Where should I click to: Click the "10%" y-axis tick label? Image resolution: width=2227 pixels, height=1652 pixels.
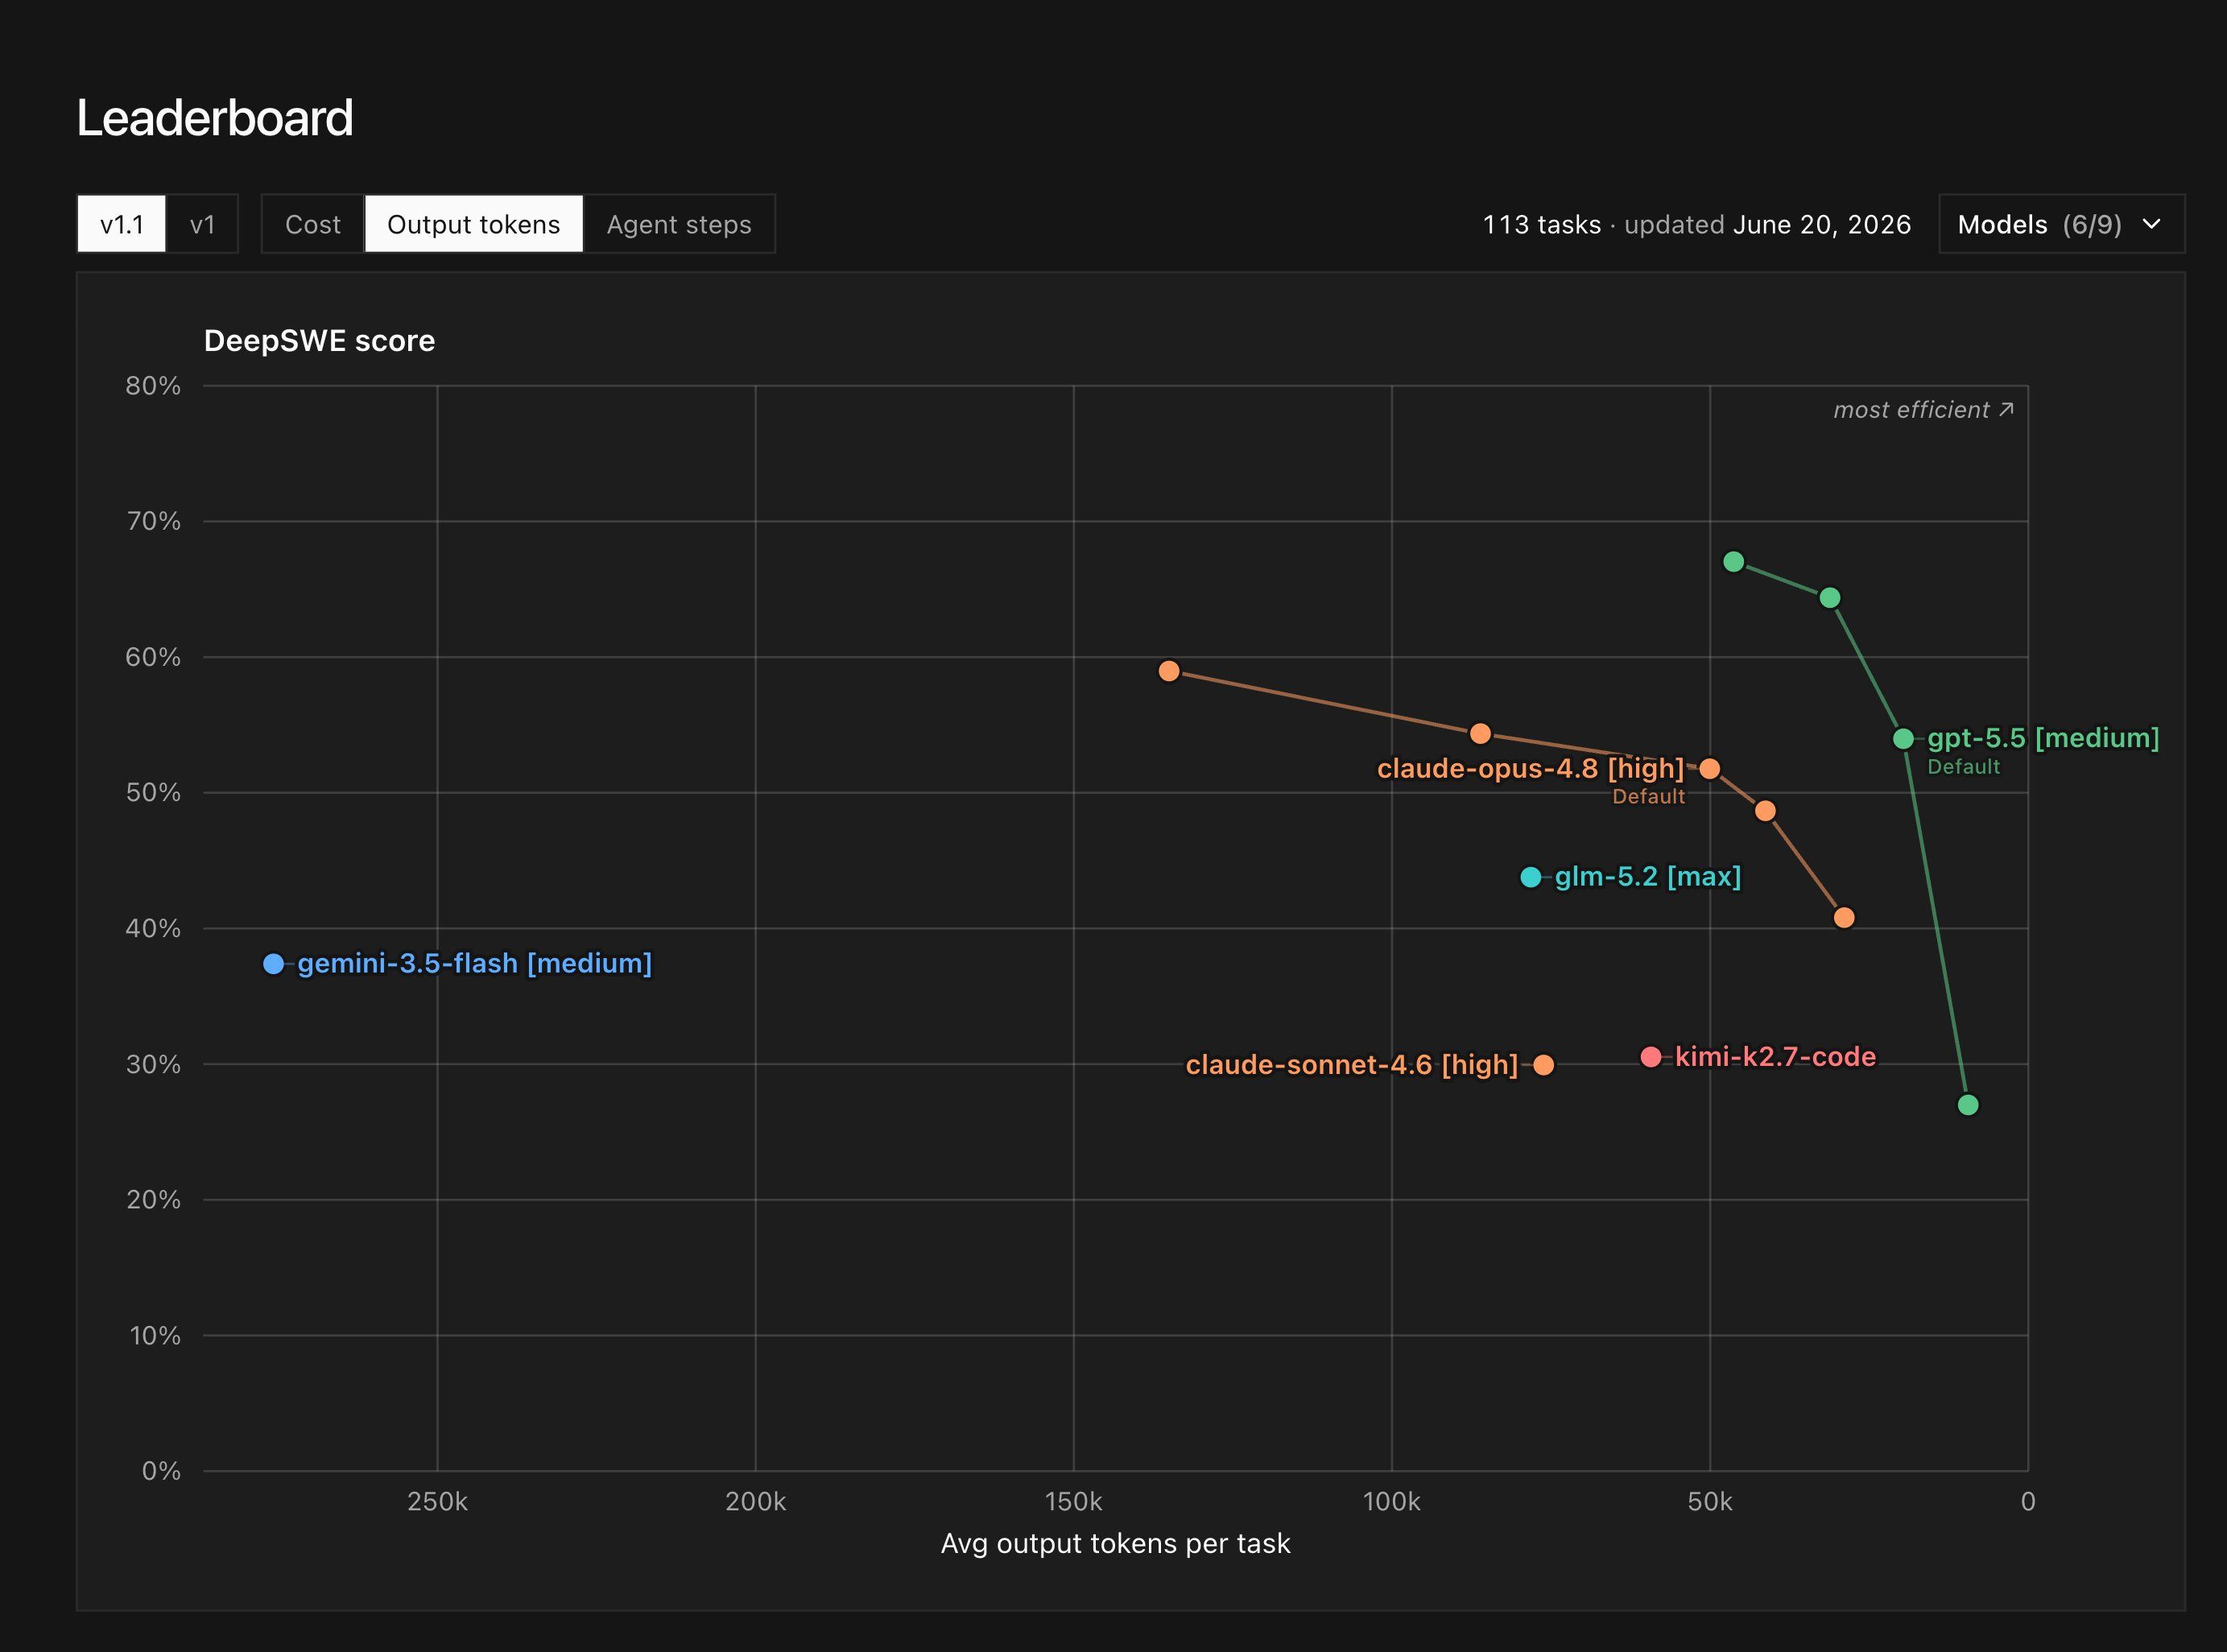click(x=155, y=1336)
